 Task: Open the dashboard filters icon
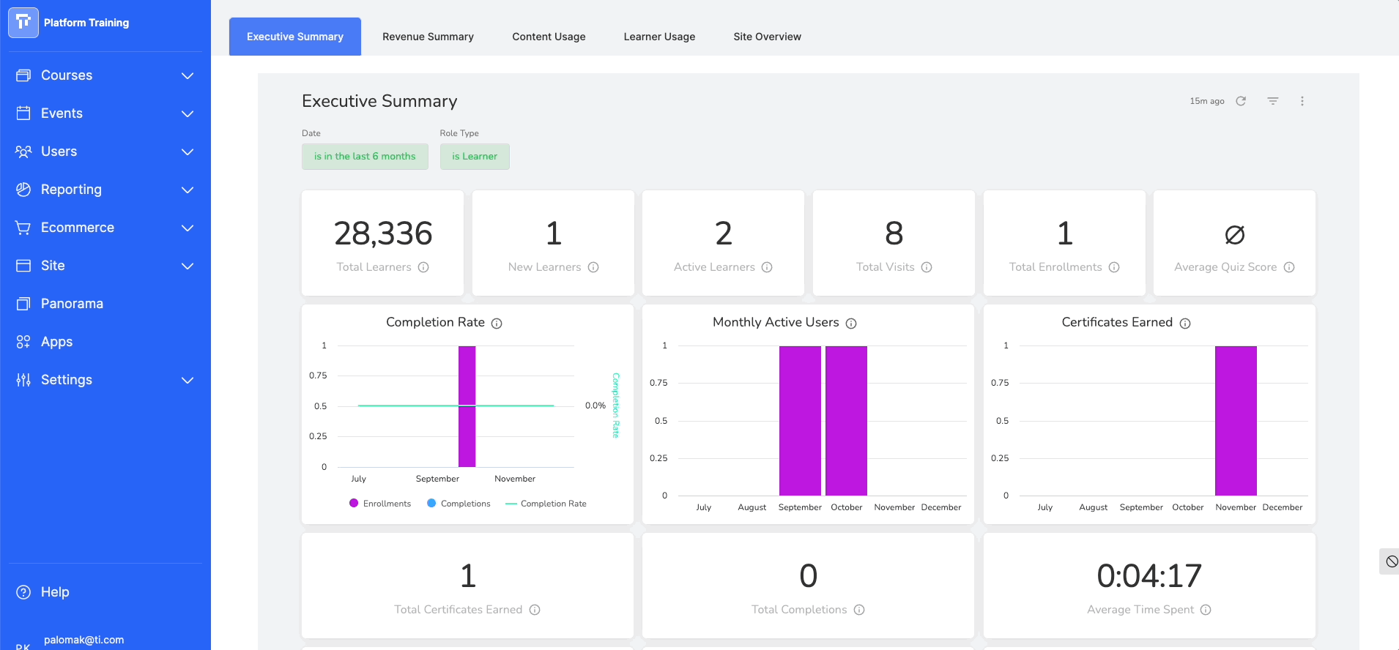1273,101
